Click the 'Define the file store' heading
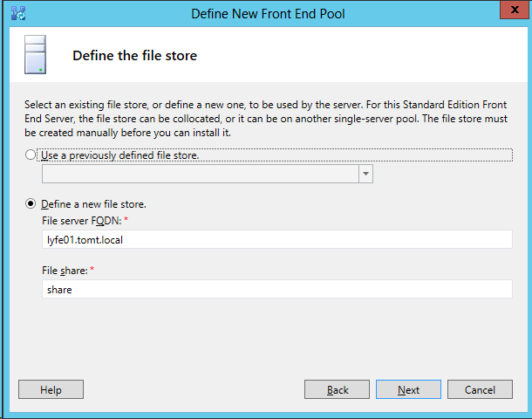The image size is (532, 419). click(x=134, y=55)
